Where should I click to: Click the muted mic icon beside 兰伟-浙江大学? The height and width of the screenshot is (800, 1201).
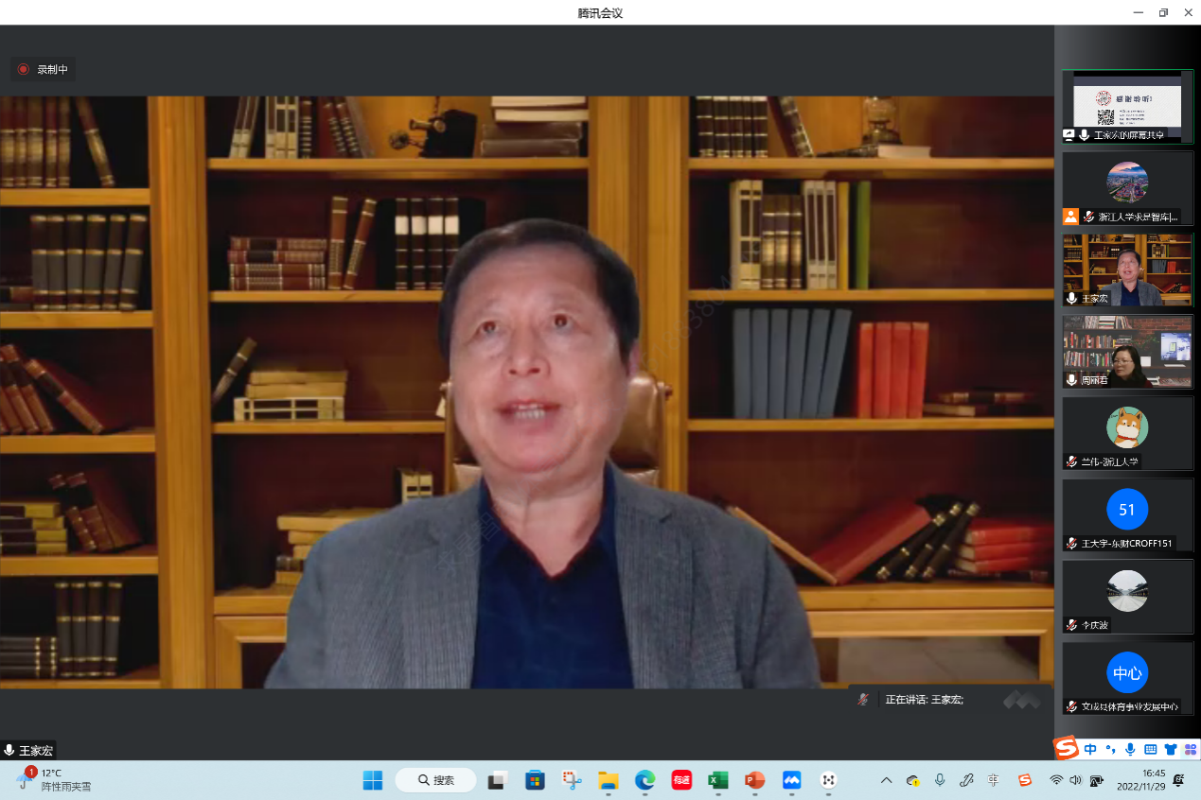(1071, 461)
